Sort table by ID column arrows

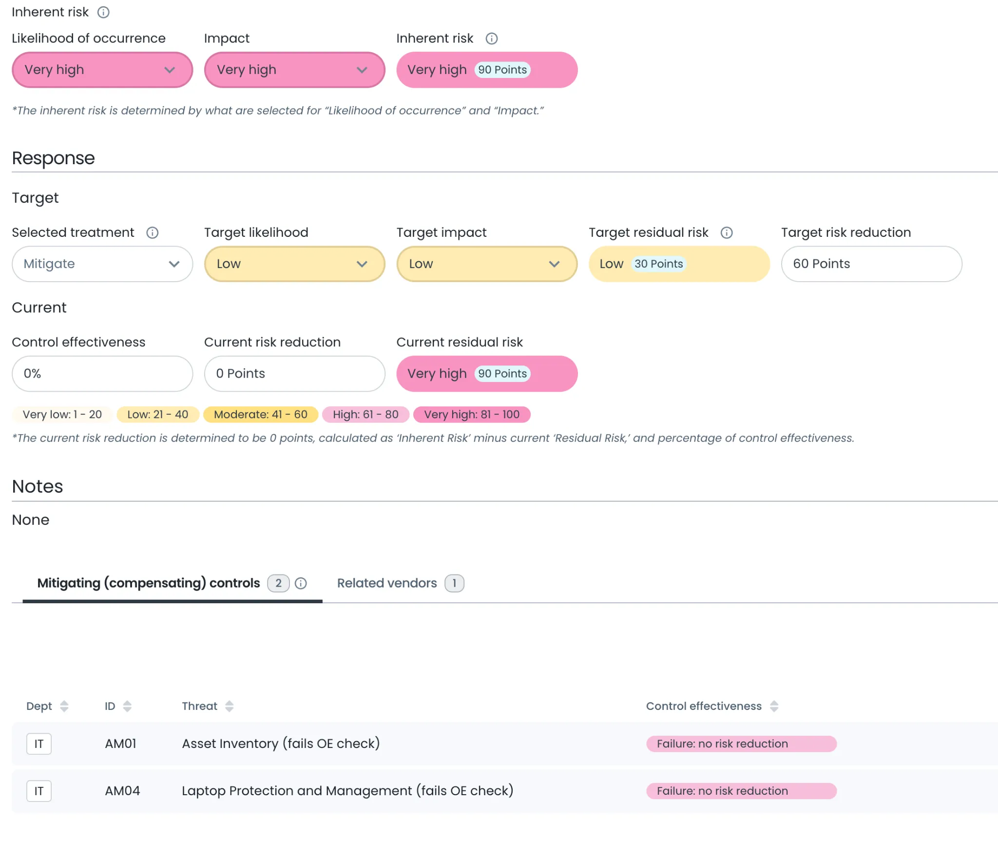click(127, 706)
